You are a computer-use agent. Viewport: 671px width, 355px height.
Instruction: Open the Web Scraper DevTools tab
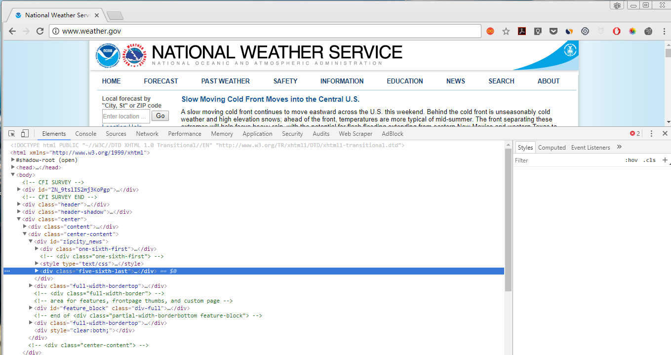click(x=355, y=134)
